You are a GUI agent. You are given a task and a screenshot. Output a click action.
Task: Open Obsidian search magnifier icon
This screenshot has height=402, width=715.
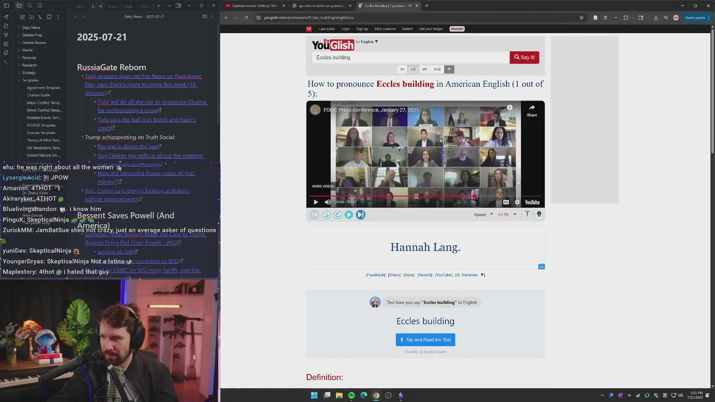tap(30, 6)
